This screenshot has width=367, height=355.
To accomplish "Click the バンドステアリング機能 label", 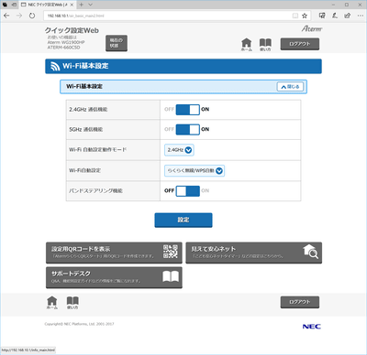I will 95,191.
